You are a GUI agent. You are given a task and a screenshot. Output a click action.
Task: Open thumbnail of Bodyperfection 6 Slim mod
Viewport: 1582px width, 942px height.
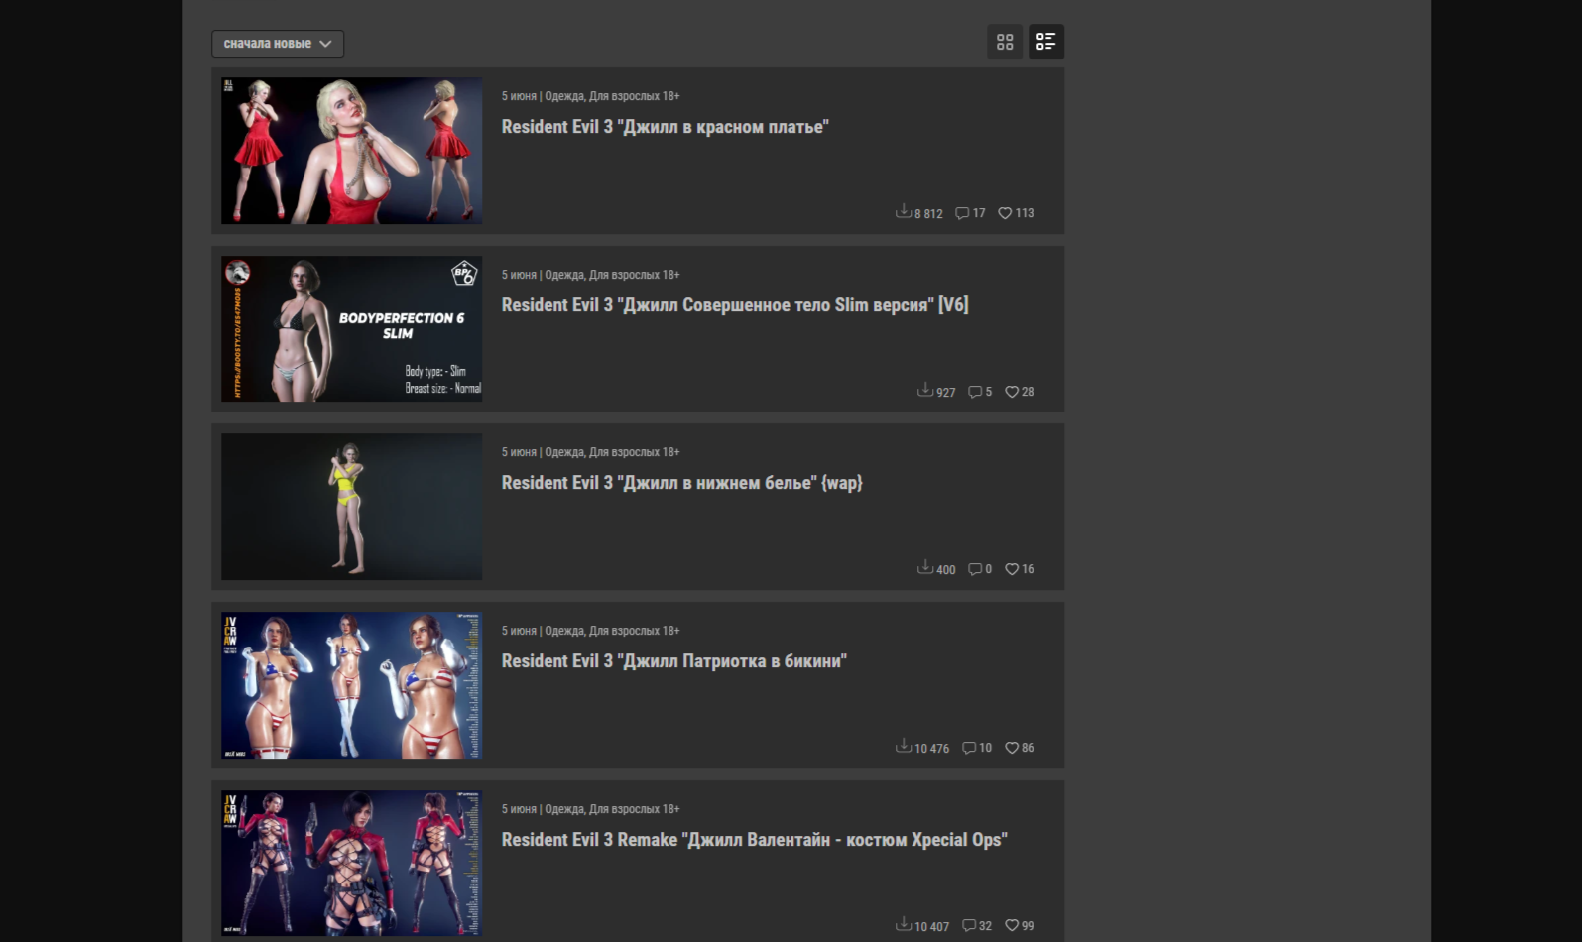tap(351, 329)
